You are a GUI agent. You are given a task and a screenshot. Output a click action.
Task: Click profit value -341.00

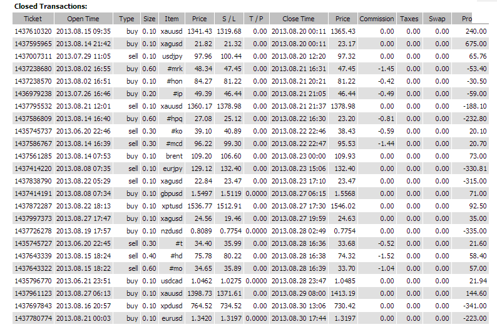point(474,306)
